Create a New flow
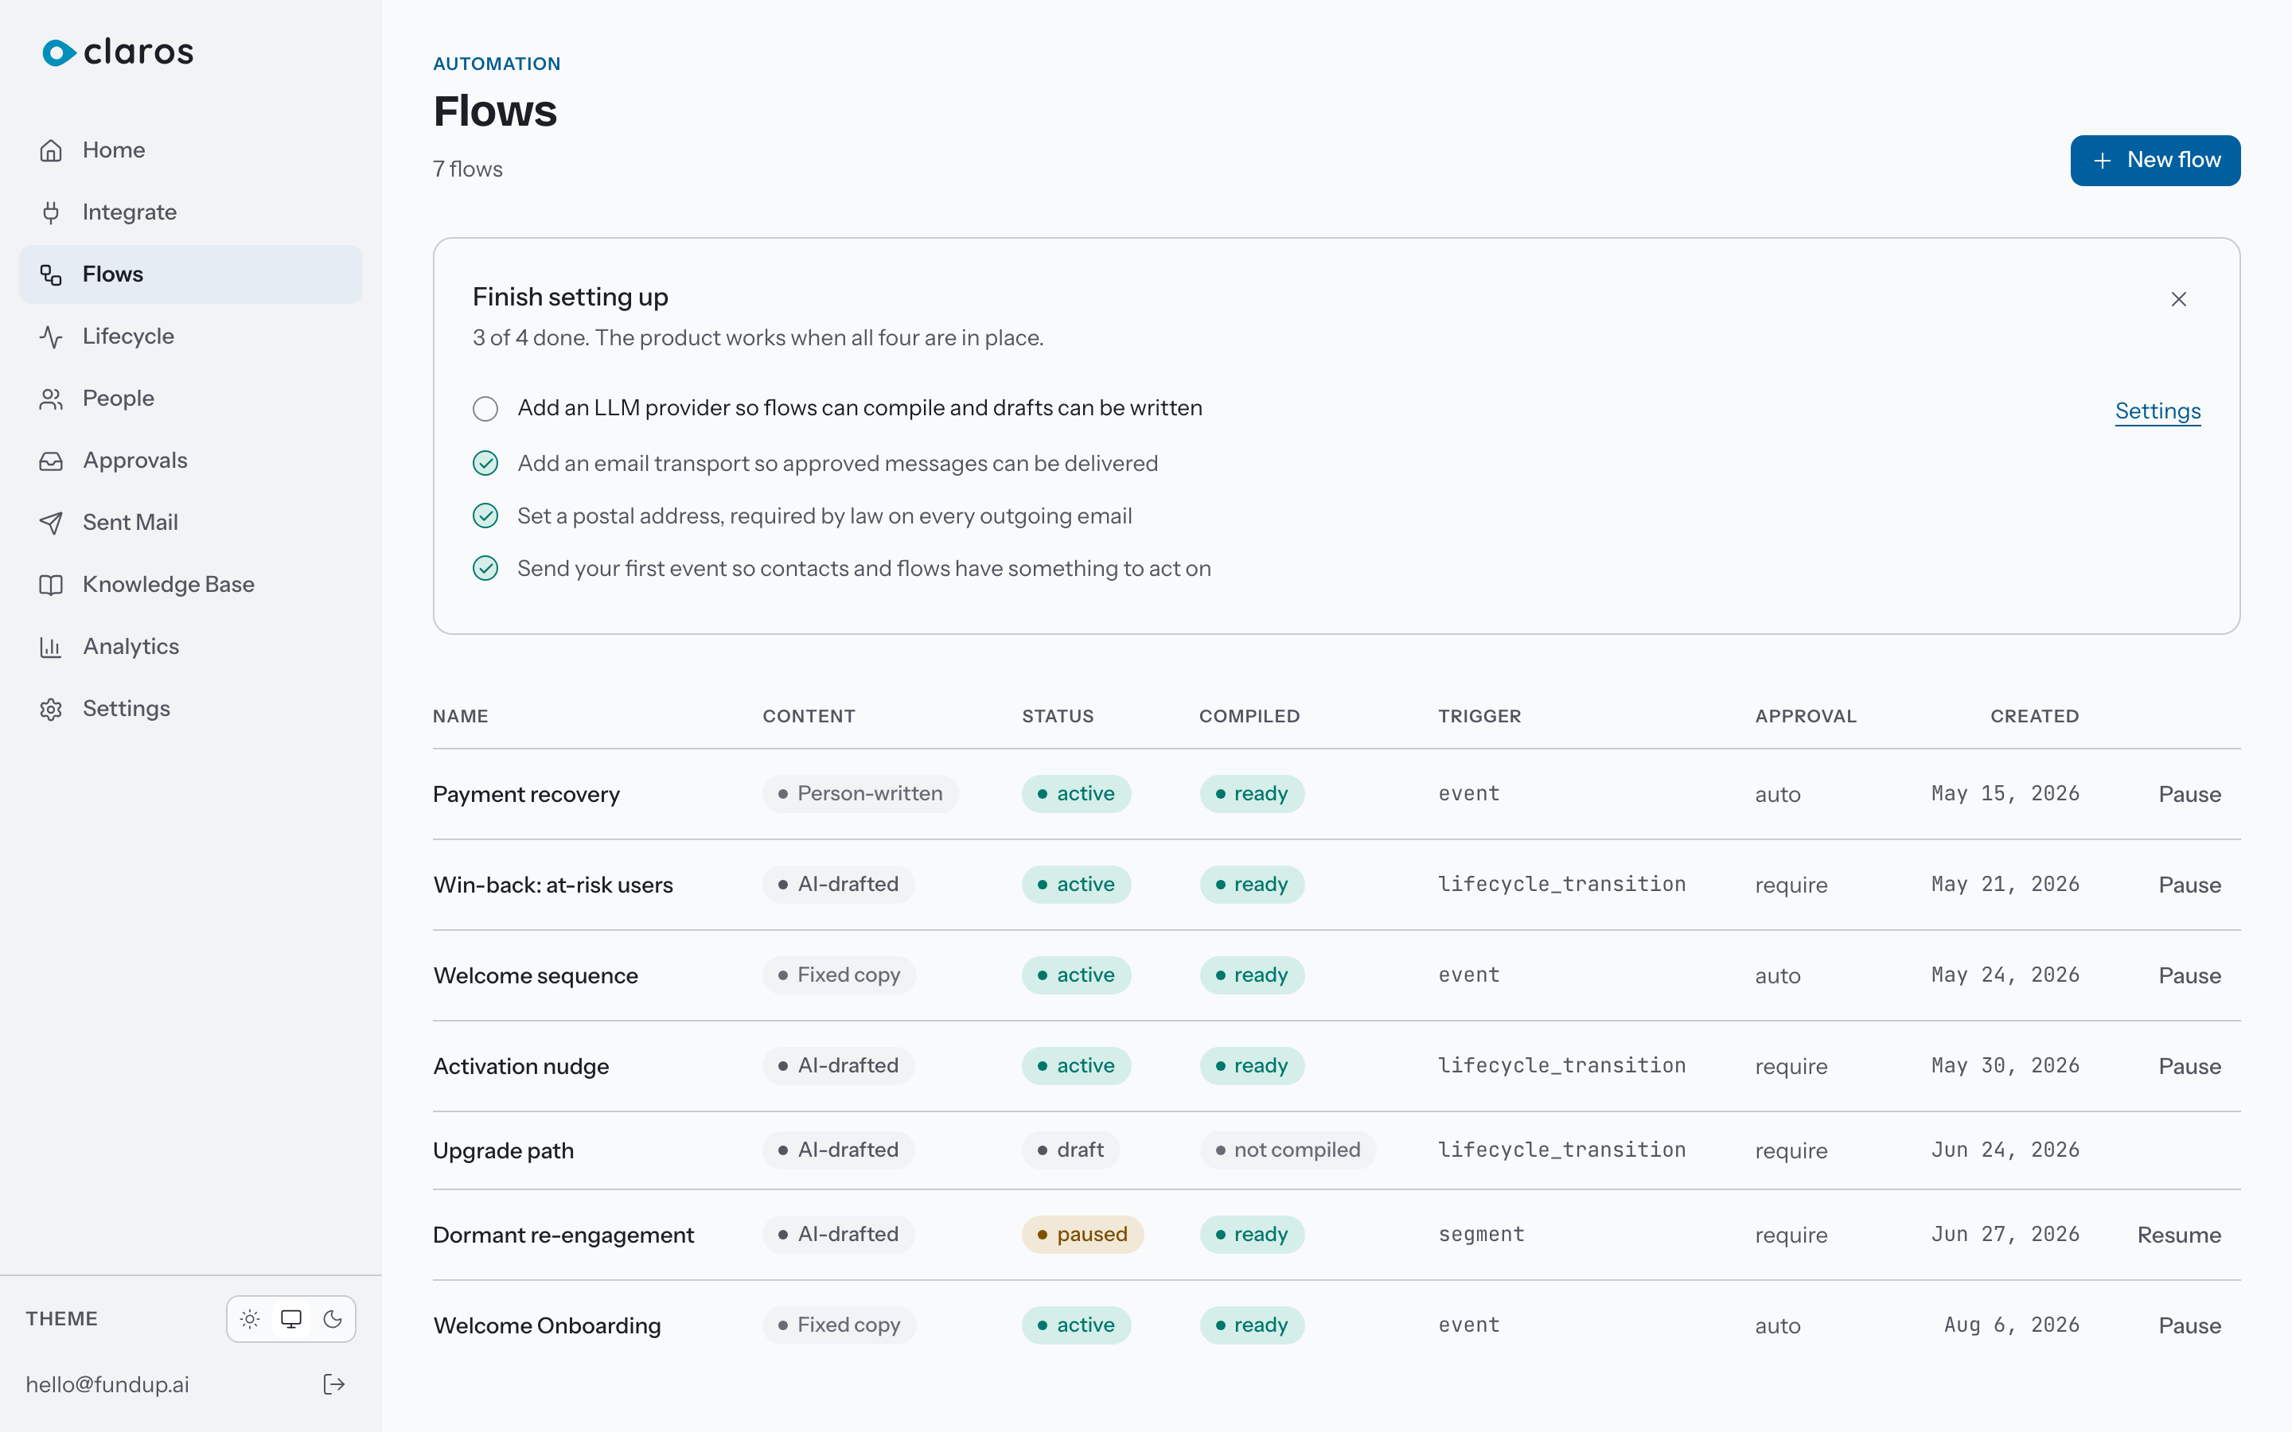Screen dimensions: 2292x1432 2154,161
